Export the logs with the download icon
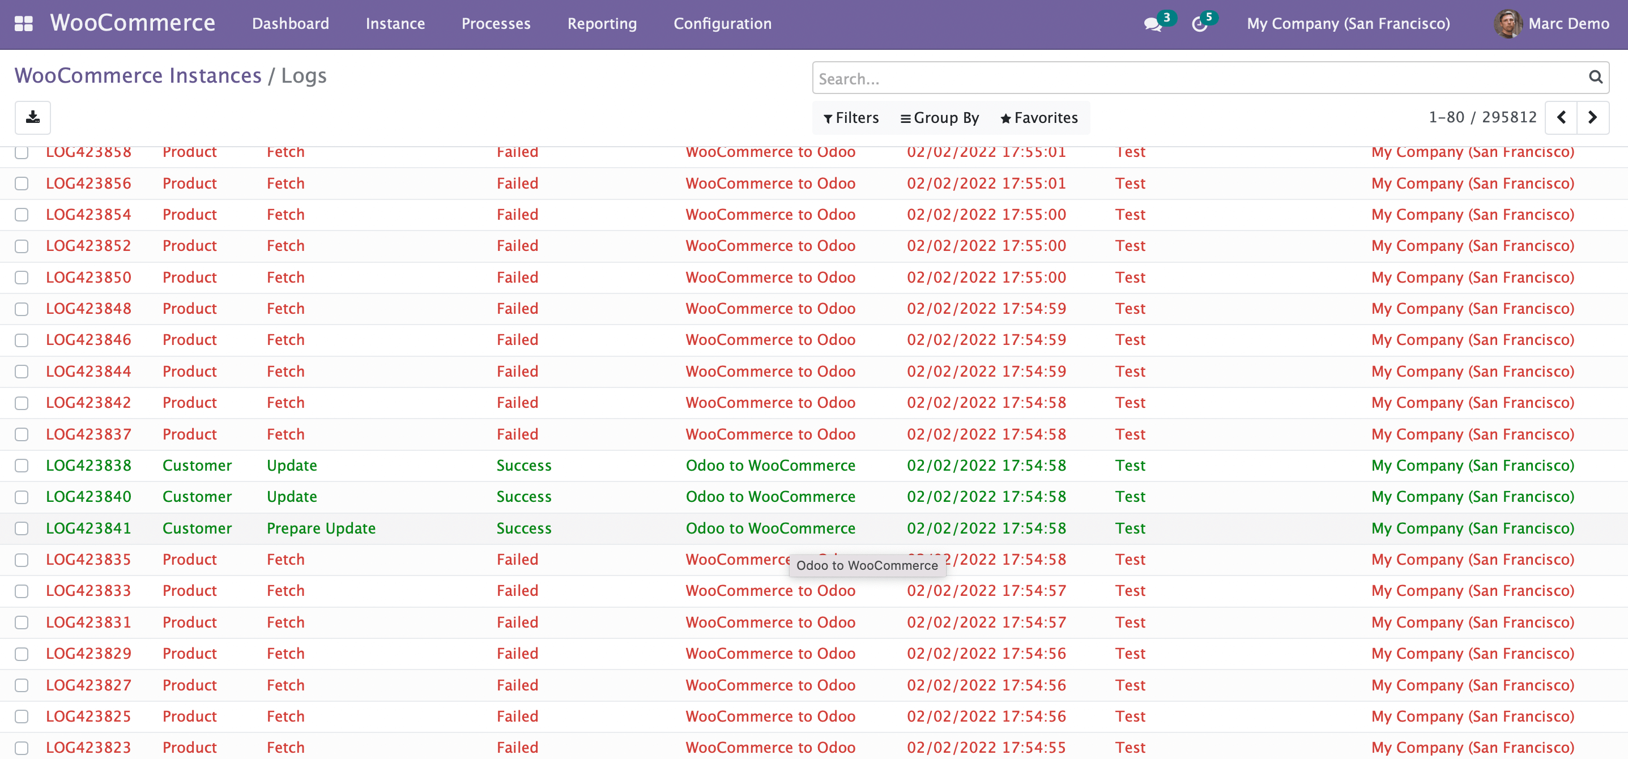Viewport: 1628px width, 759px height. [32, 118]
